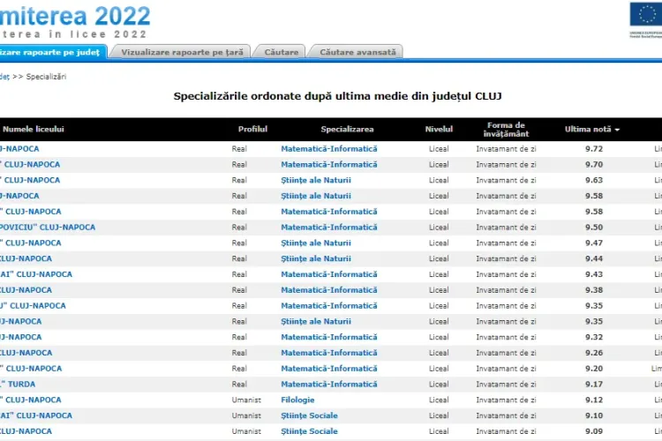Click the Forma de învățământ column header
The height and width of the screenshot is (441, 662).
pyautogui.click(x=507, y=130)
